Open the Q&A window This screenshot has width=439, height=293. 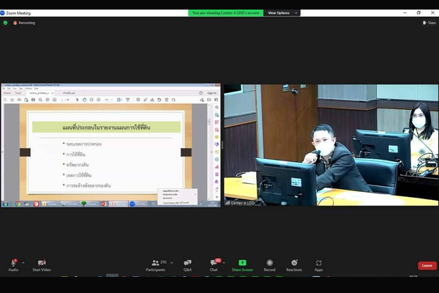click(x=188, y=264)
